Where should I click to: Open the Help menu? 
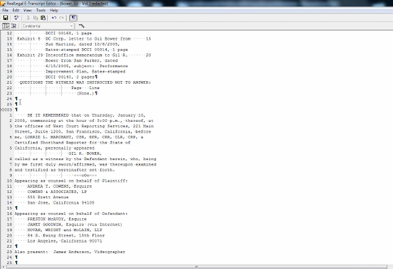point(54,10)
